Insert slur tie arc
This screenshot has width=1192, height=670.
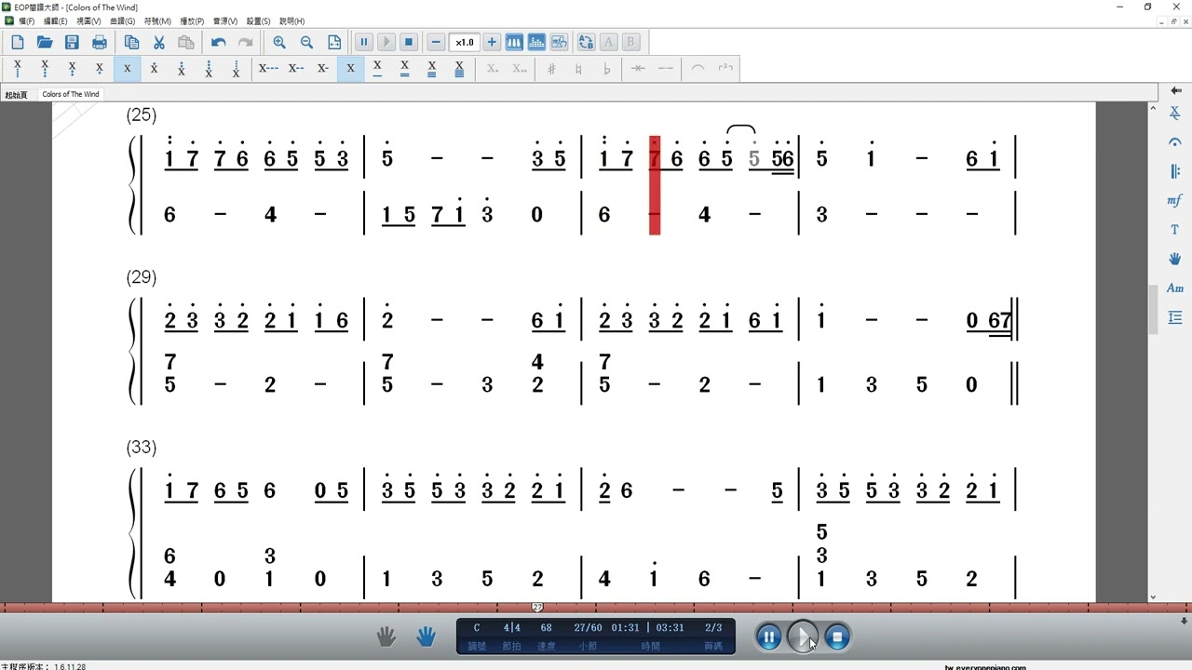pyautogui.click(x=698, y=69)
